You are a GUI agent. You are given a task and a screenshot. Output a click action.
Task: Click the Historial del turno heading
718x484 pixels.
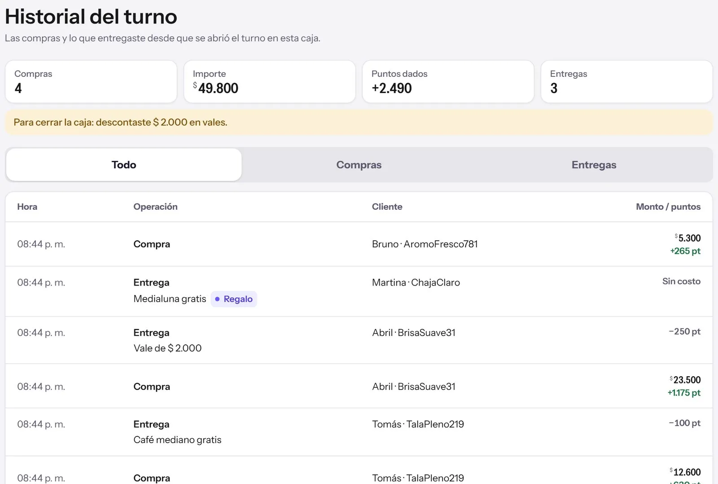91,17
